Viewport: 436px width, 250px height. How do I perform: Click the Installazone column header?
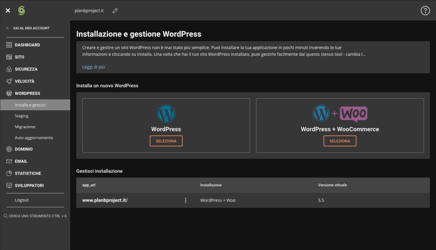[x=211, y=185]
